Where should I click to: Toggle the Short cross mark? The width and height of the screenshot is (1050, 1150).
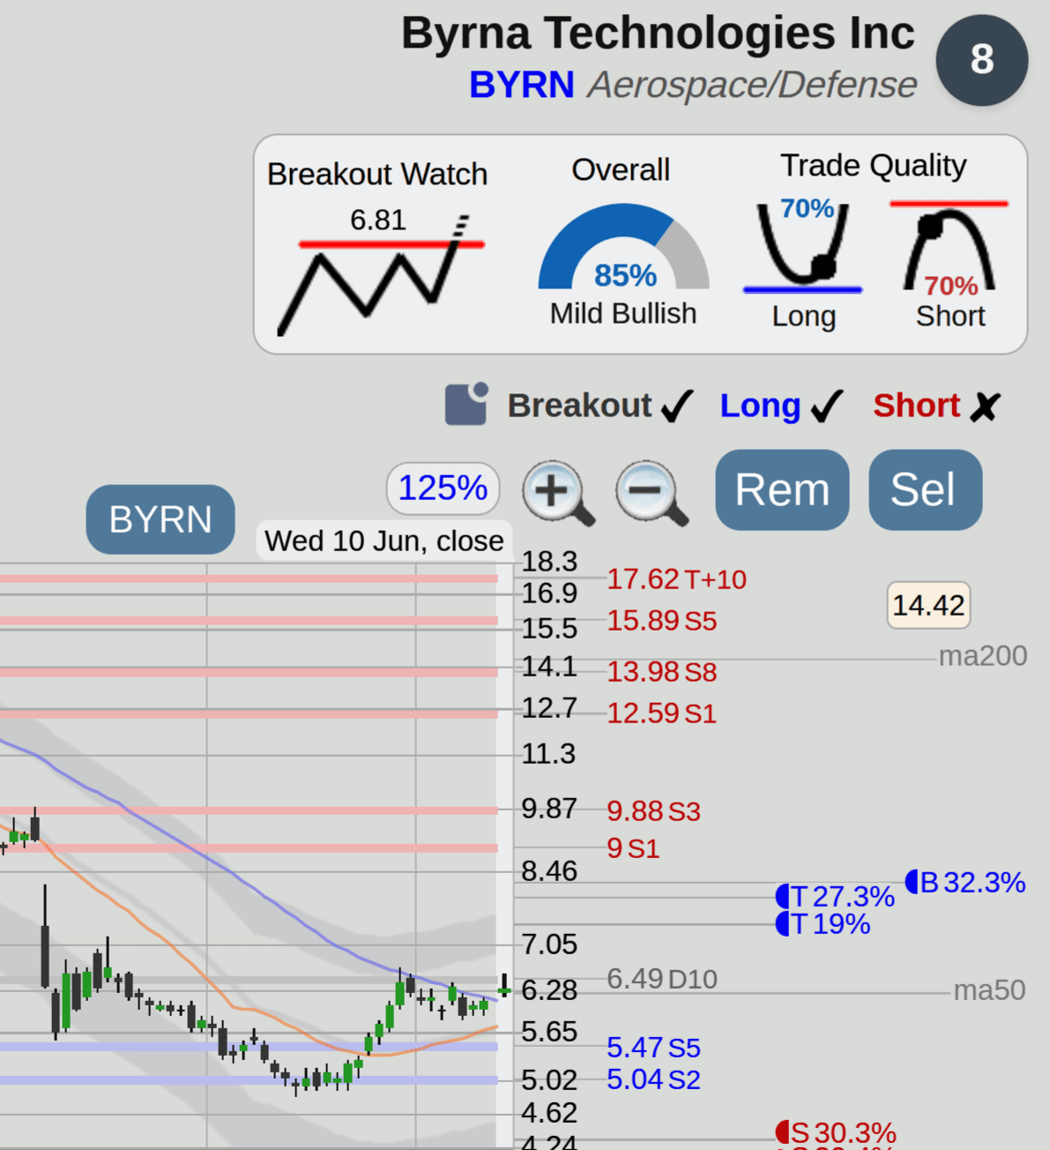(x=985, y=407)
